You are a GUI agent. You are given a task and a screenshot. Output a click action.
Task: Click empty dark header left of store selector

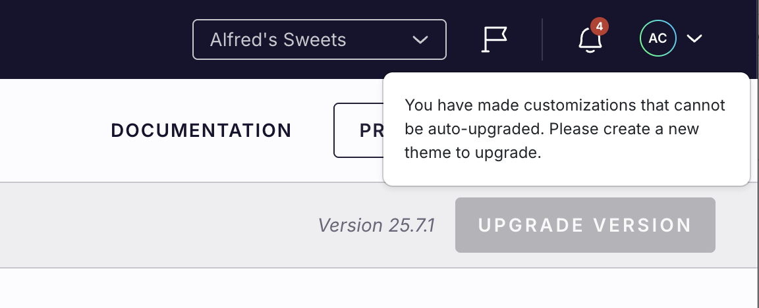(x=92, y=39)
